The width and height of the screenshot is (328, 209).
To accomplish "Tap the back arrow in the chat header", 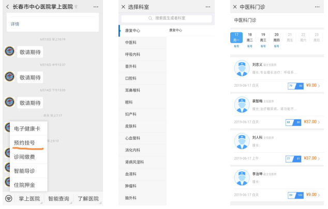I will [7, 7].
